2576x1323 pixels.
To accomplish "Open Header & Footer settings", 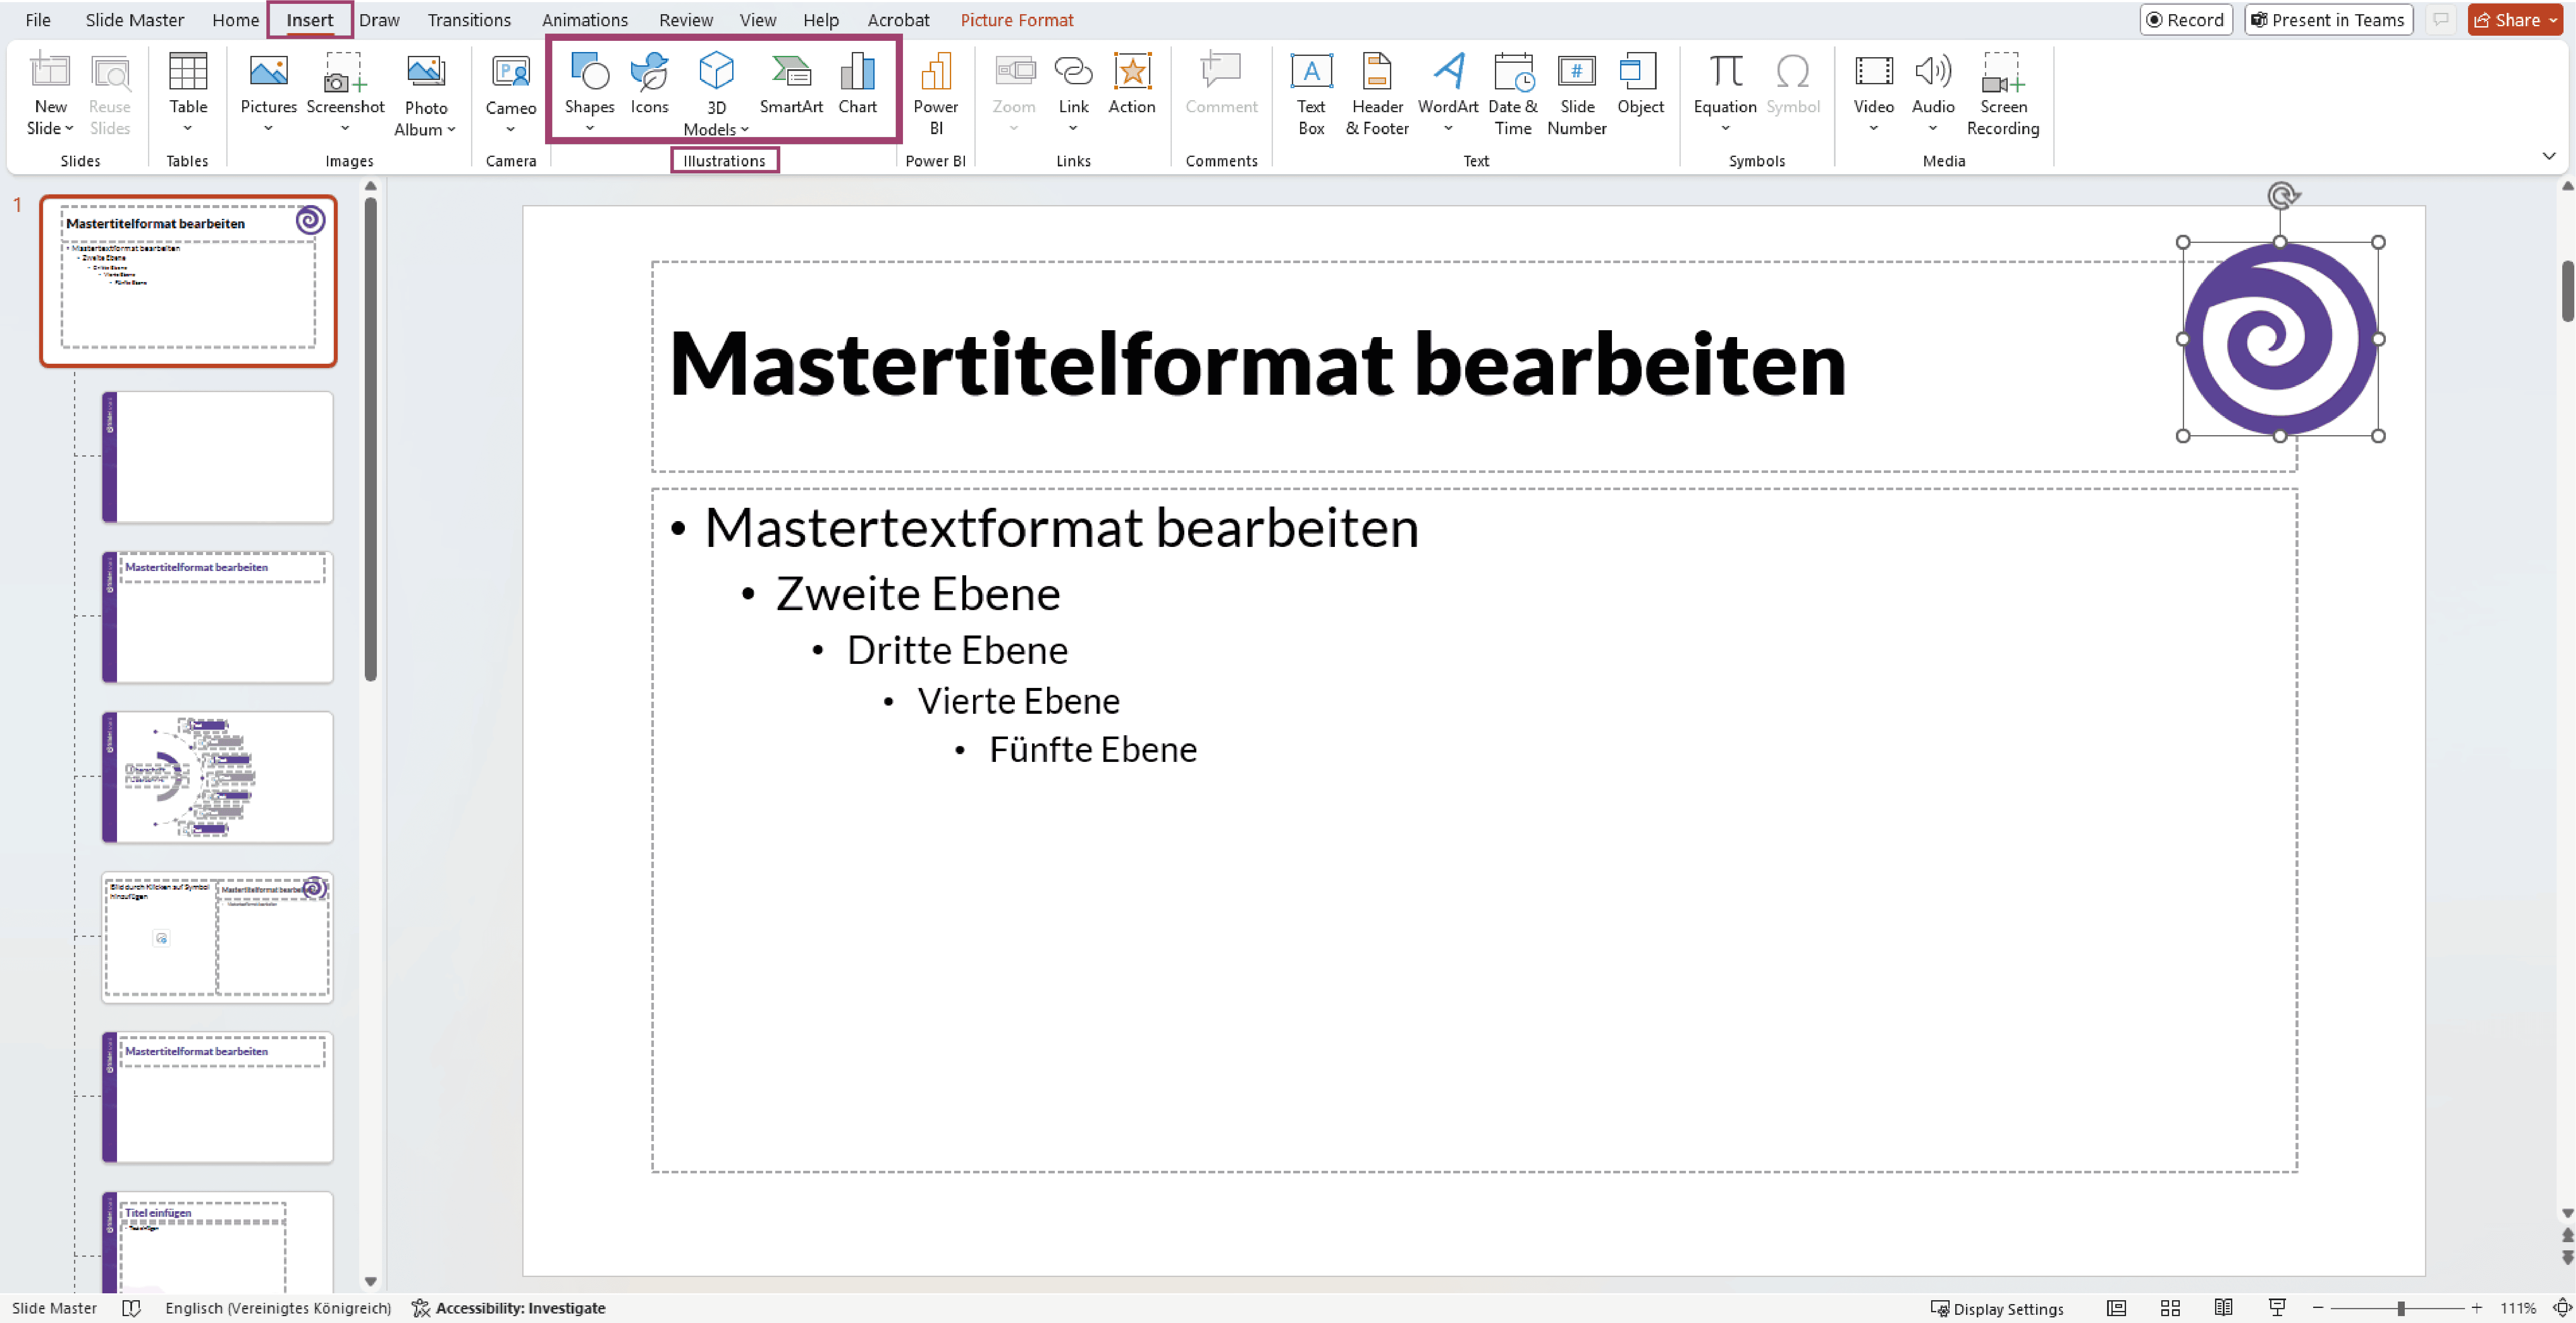I will click(1377, 93).
